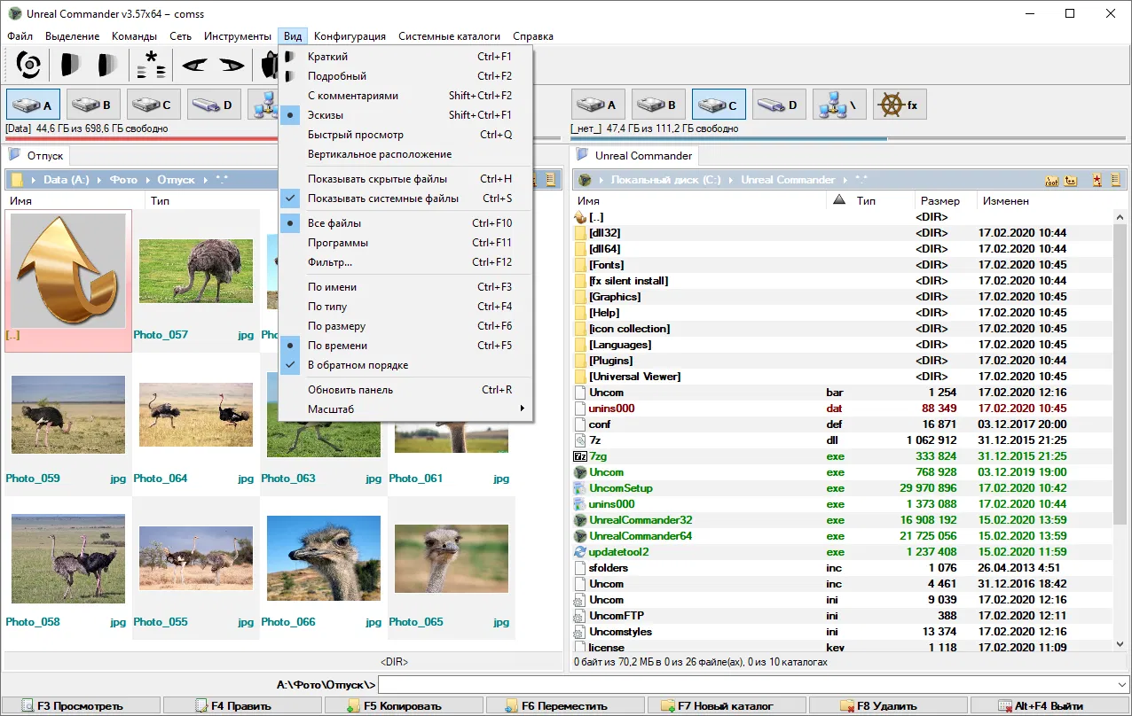Click the UnrealCommander32 exe icon
This screenshot has height=716, width=1132.
point(580,520)
